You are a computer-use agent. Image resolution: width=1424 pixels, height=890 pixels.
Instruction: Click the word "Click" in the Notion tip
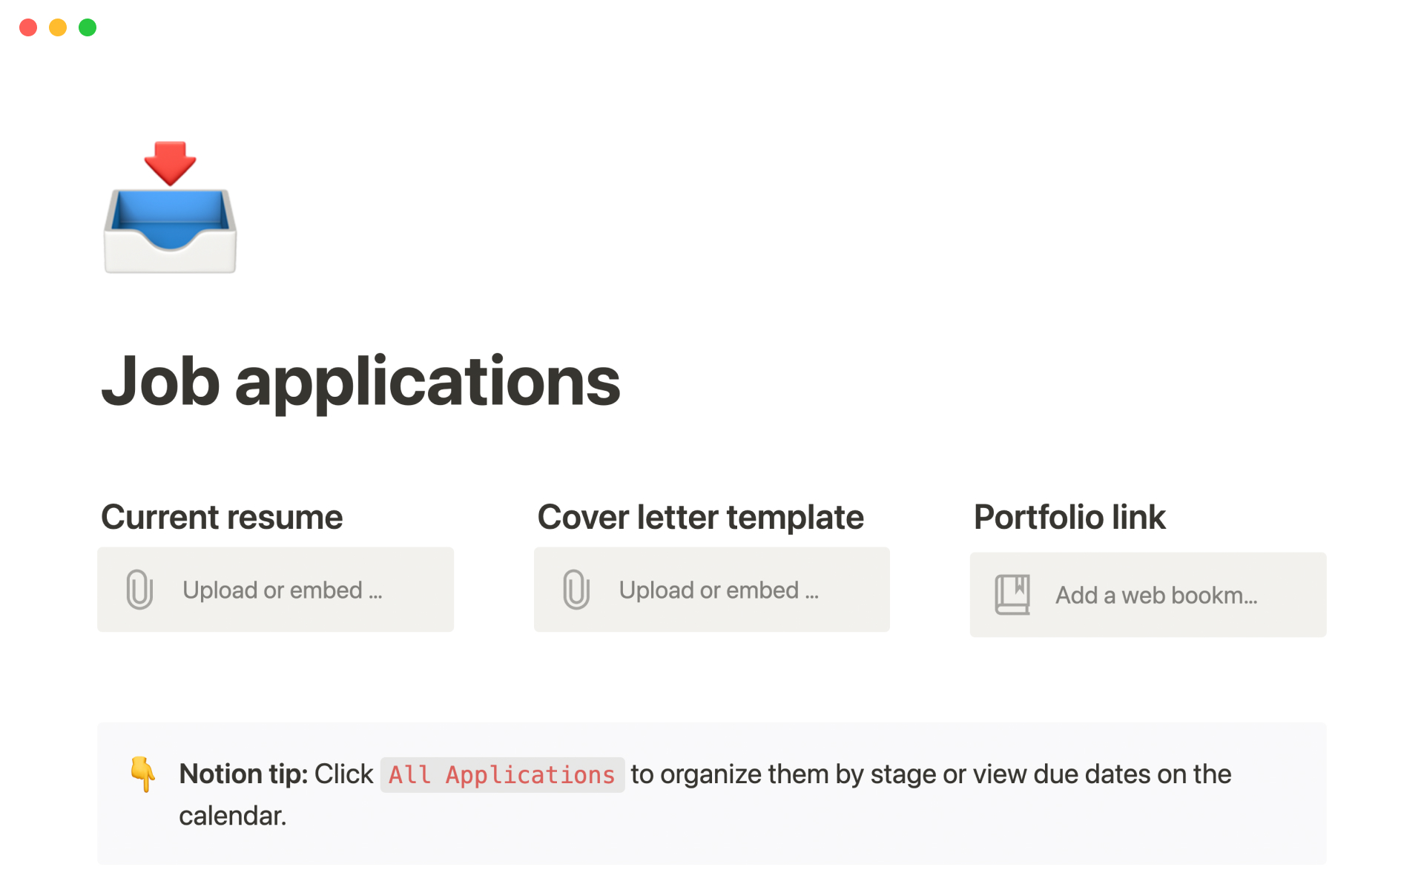(343, 774)
